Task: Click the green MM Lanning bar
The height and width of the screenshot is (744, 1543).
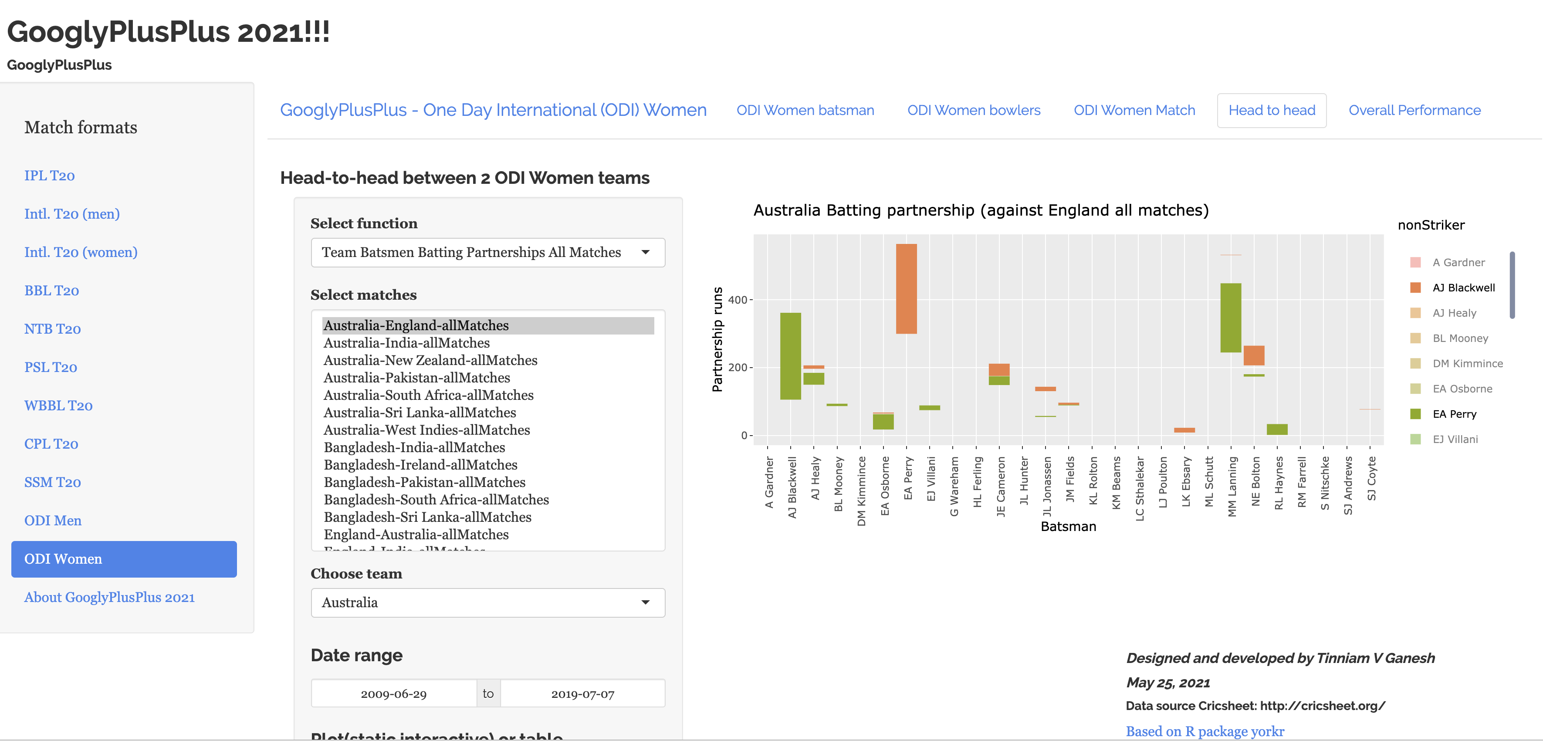Action: [1230, 318]
